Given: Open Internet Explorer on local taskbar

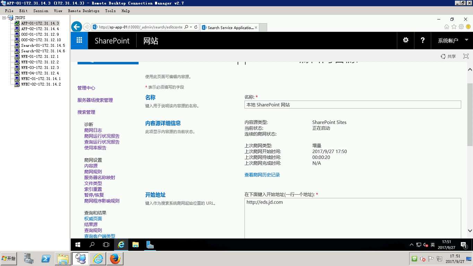Looking at the screenshot, I should [98, 259].
